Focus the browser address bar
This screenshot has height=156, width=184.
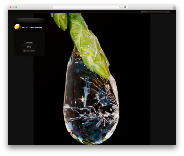86,7
